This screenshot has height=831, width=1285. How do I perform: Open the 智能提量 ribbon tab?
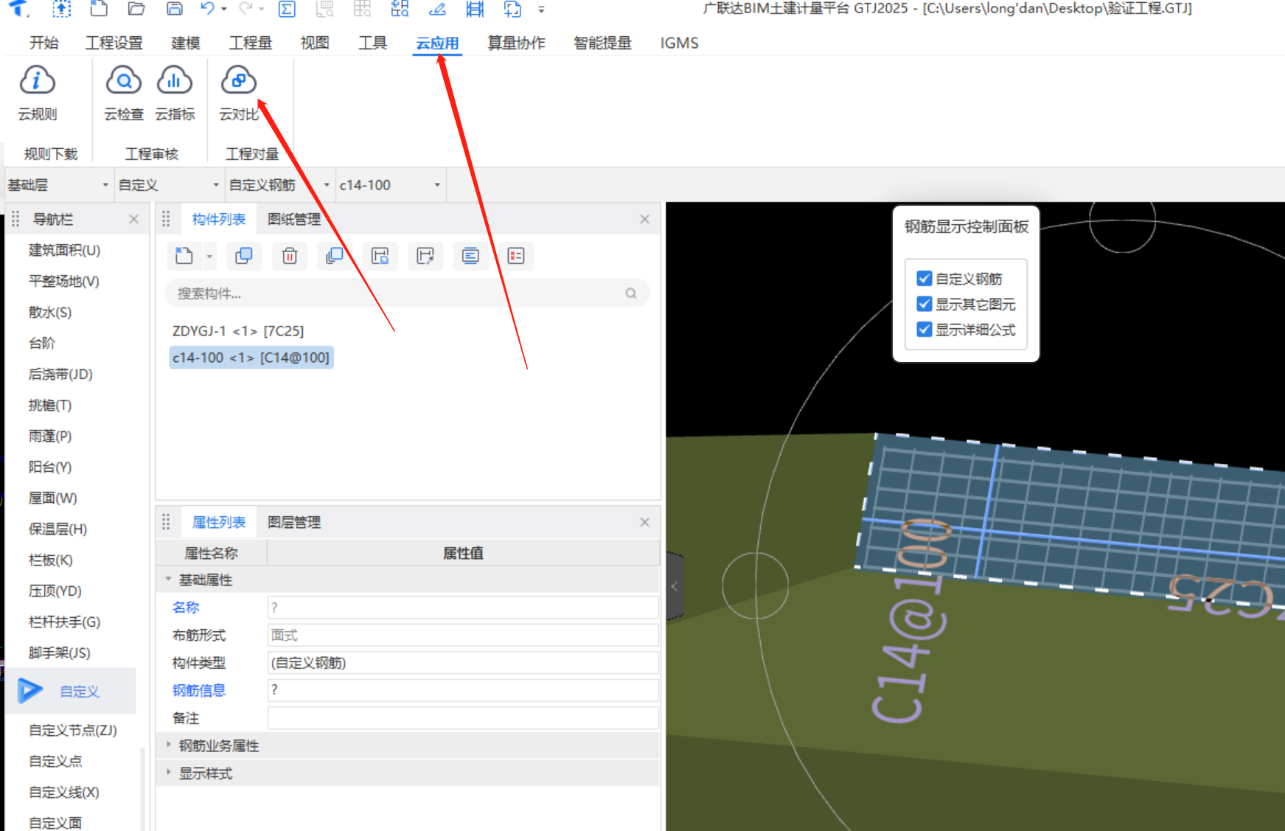(602, 43)
